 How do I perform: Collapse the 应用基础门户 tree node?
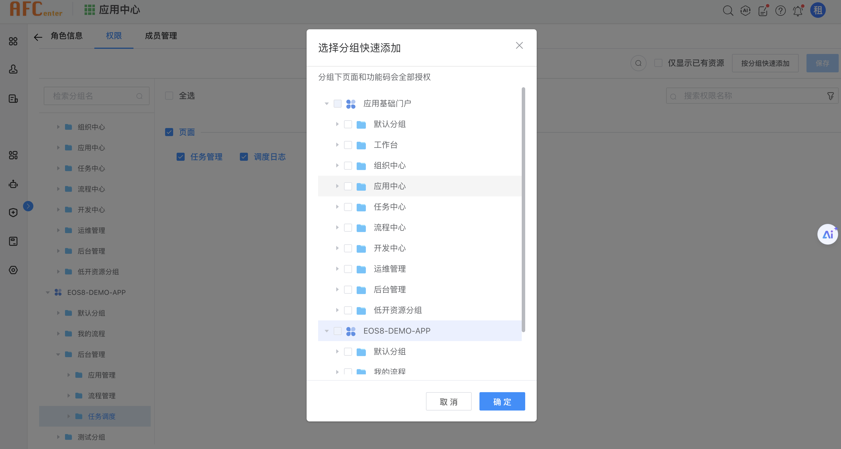coord(326,104)
